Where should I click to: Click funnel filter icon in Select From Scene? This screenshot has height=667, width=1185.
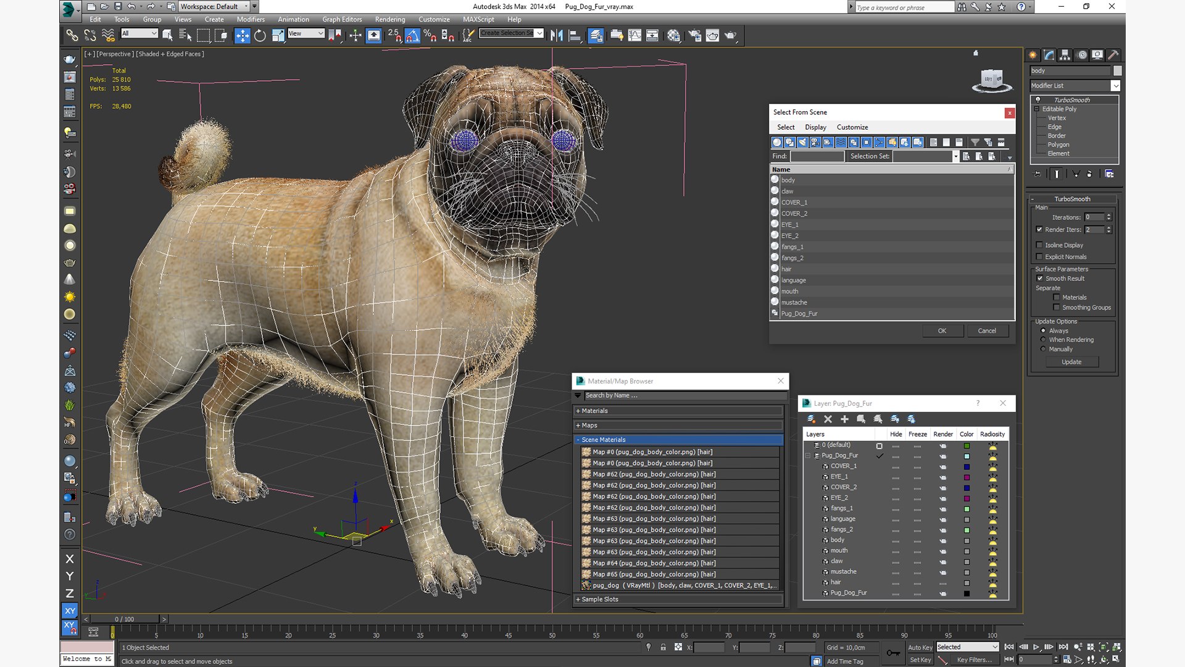975,142
